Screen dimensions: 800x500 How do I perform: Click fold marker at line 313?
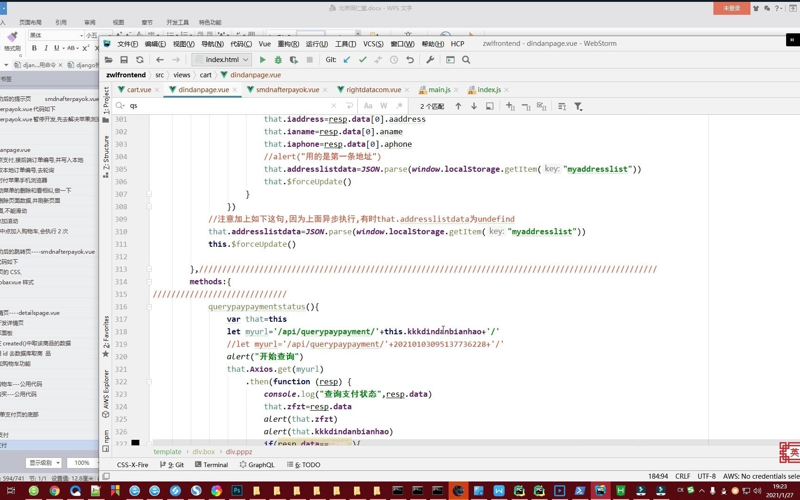pyautogui.click(x=149, y=269)
